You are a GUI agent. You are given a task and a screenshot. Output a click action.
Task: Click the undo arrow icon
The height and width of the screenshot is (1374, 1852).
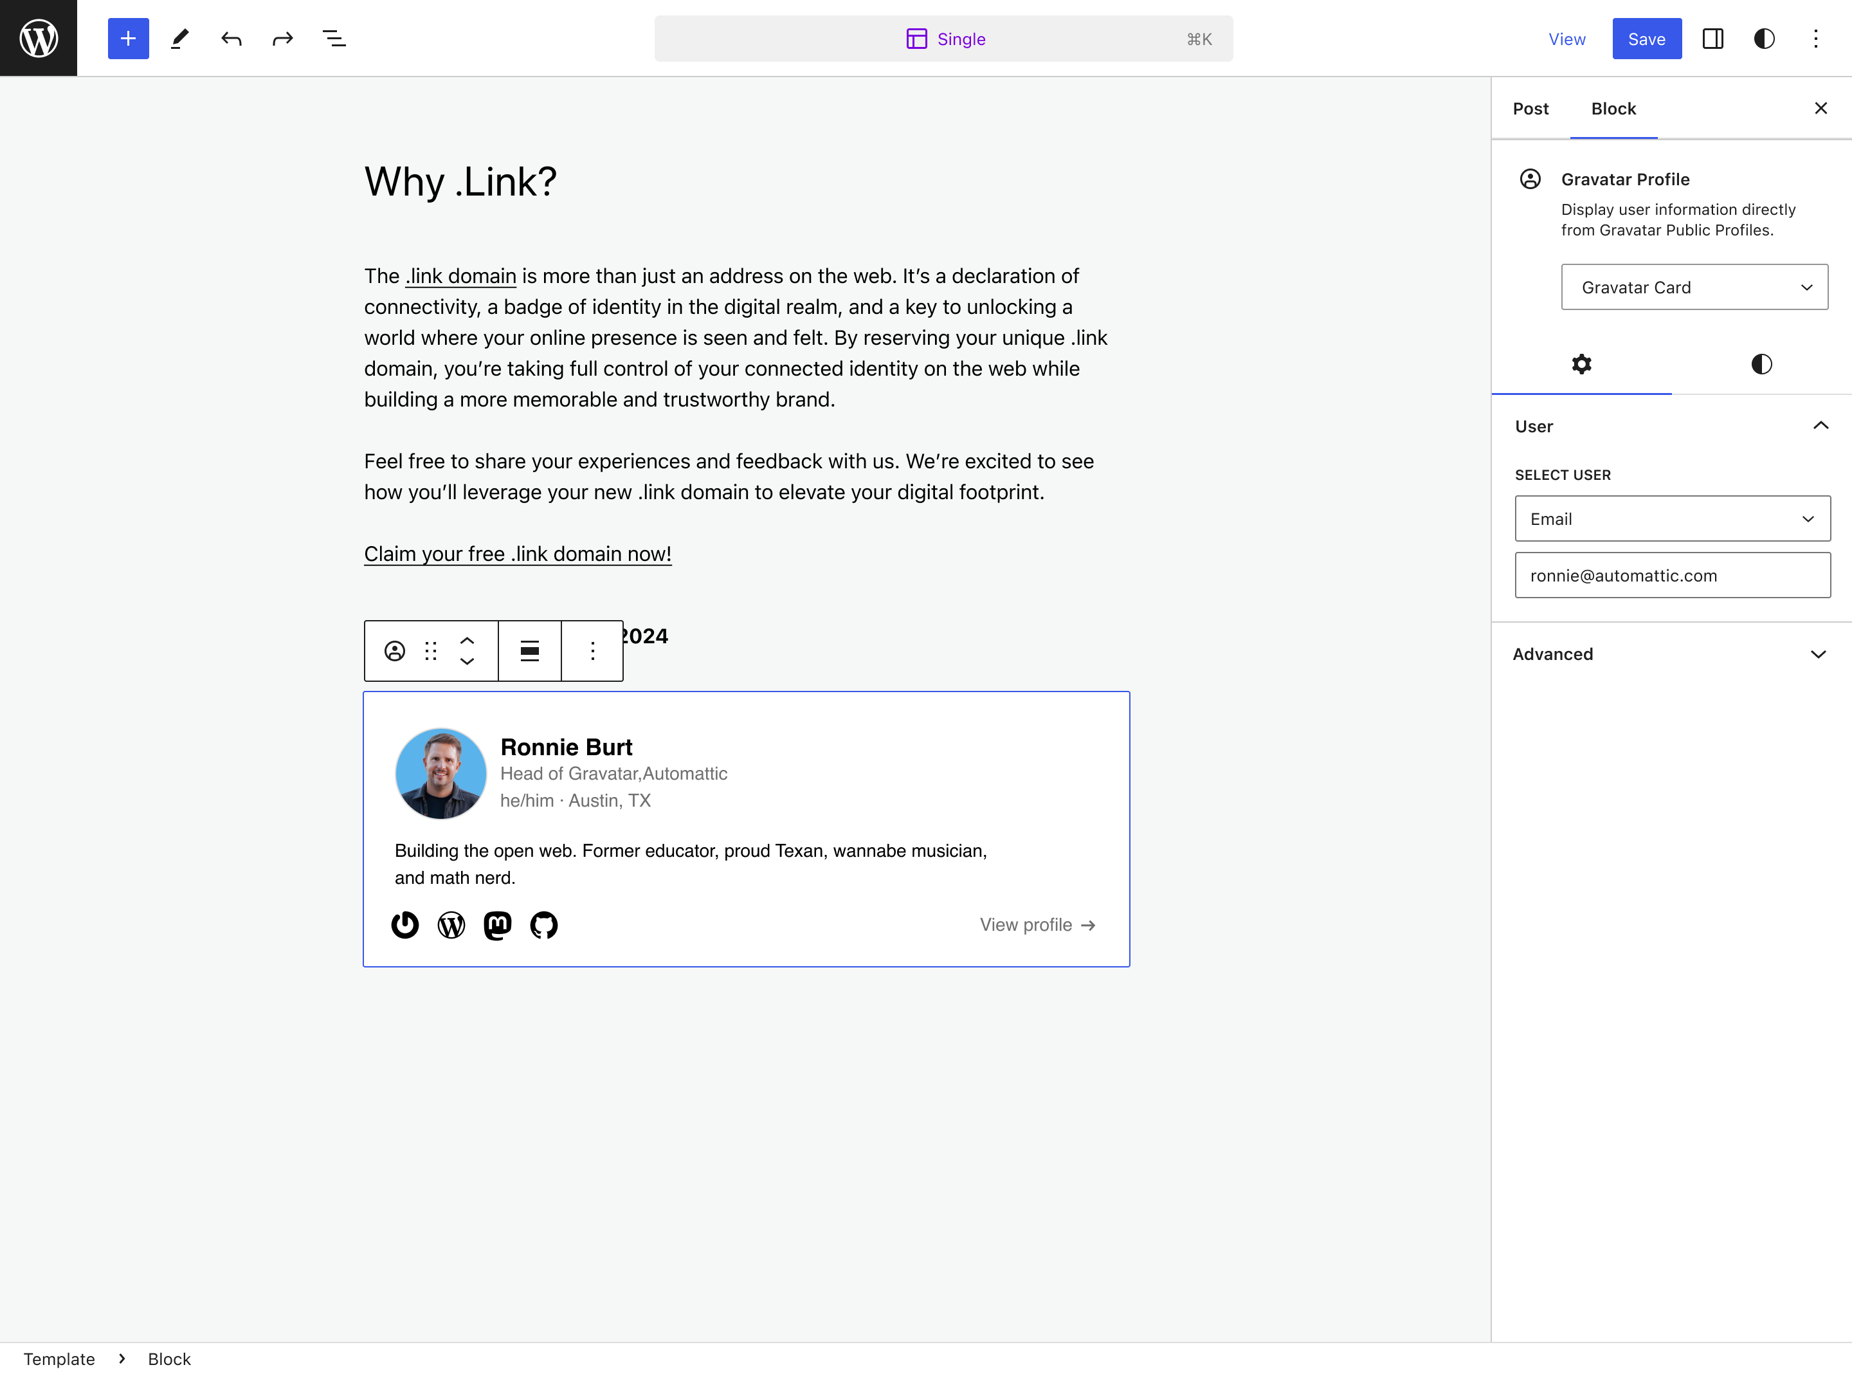click(x=231, y=39)
